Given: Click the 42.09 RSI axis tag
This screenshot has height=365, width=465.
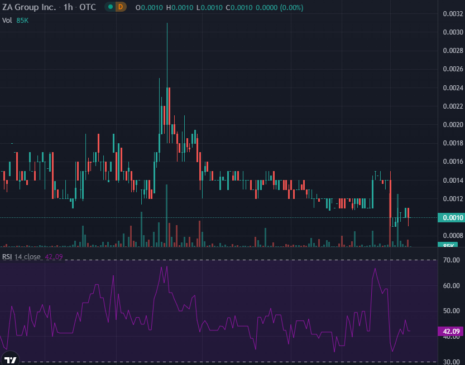Looking at the screenshot, I should [x=451, y=331].
